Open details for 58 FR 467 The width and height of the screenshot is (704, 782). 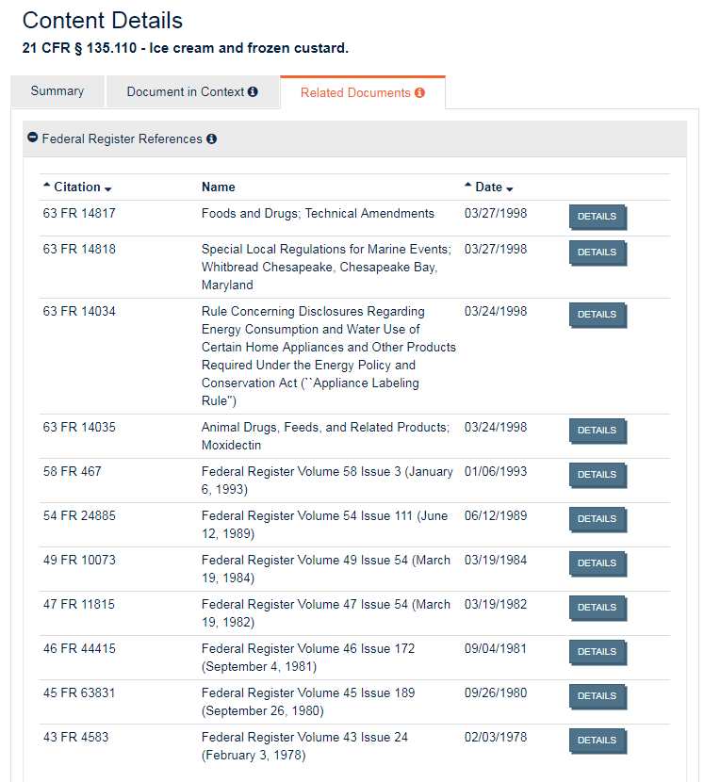(x=597, y=475)
